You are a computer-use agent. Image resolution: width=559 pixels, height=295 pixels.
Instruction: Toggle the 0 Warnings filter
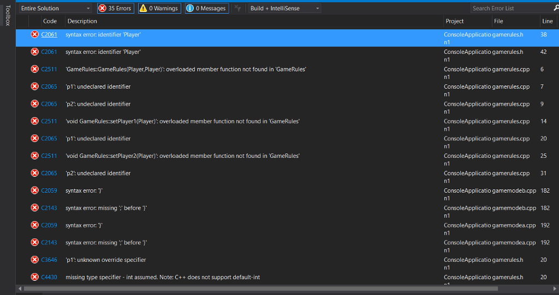(x=159, y=8)
